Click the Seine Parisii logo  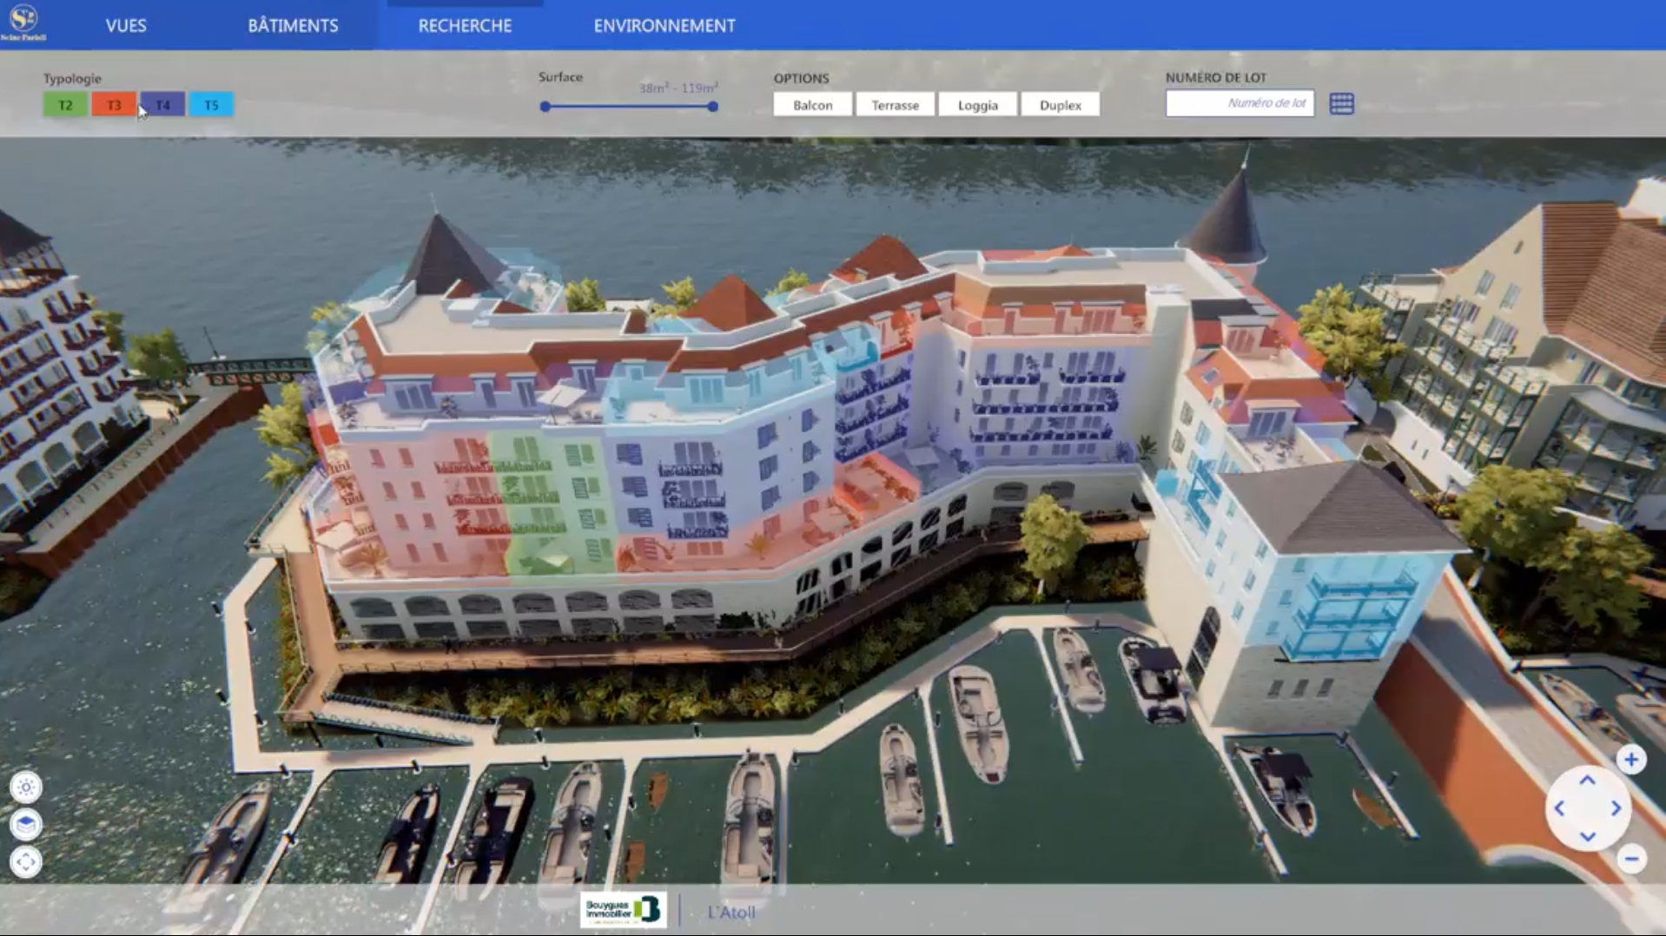tap(23, 19)
